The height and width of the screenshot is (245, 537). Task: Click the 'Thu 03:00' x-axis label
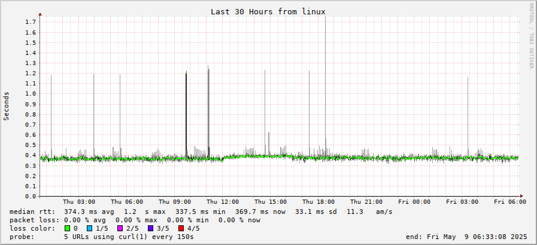tap(79, 202)
